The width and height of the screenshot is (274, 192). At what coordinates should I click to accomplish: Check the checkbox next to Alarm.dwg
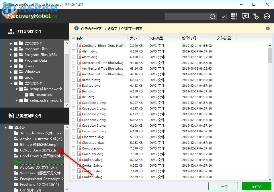(73, 51)
